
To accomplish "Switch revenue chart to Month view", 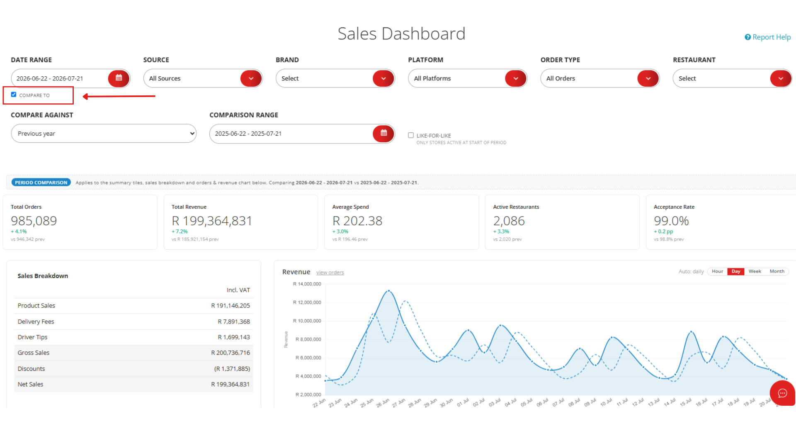I will pos(777,271).
